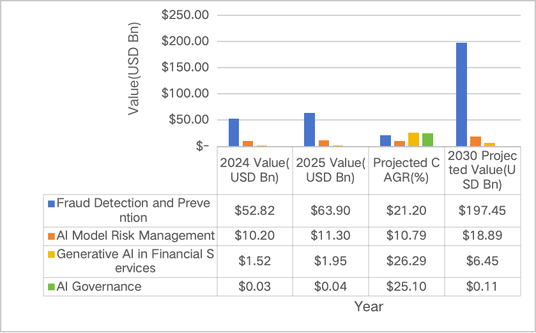
Task: Select the tall blue 2030 Projected Value bar
Action: (461, 94)
